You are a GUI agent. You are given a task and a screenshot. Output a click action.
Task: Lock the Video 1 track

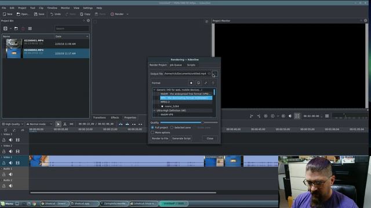[x=4, y=163]
